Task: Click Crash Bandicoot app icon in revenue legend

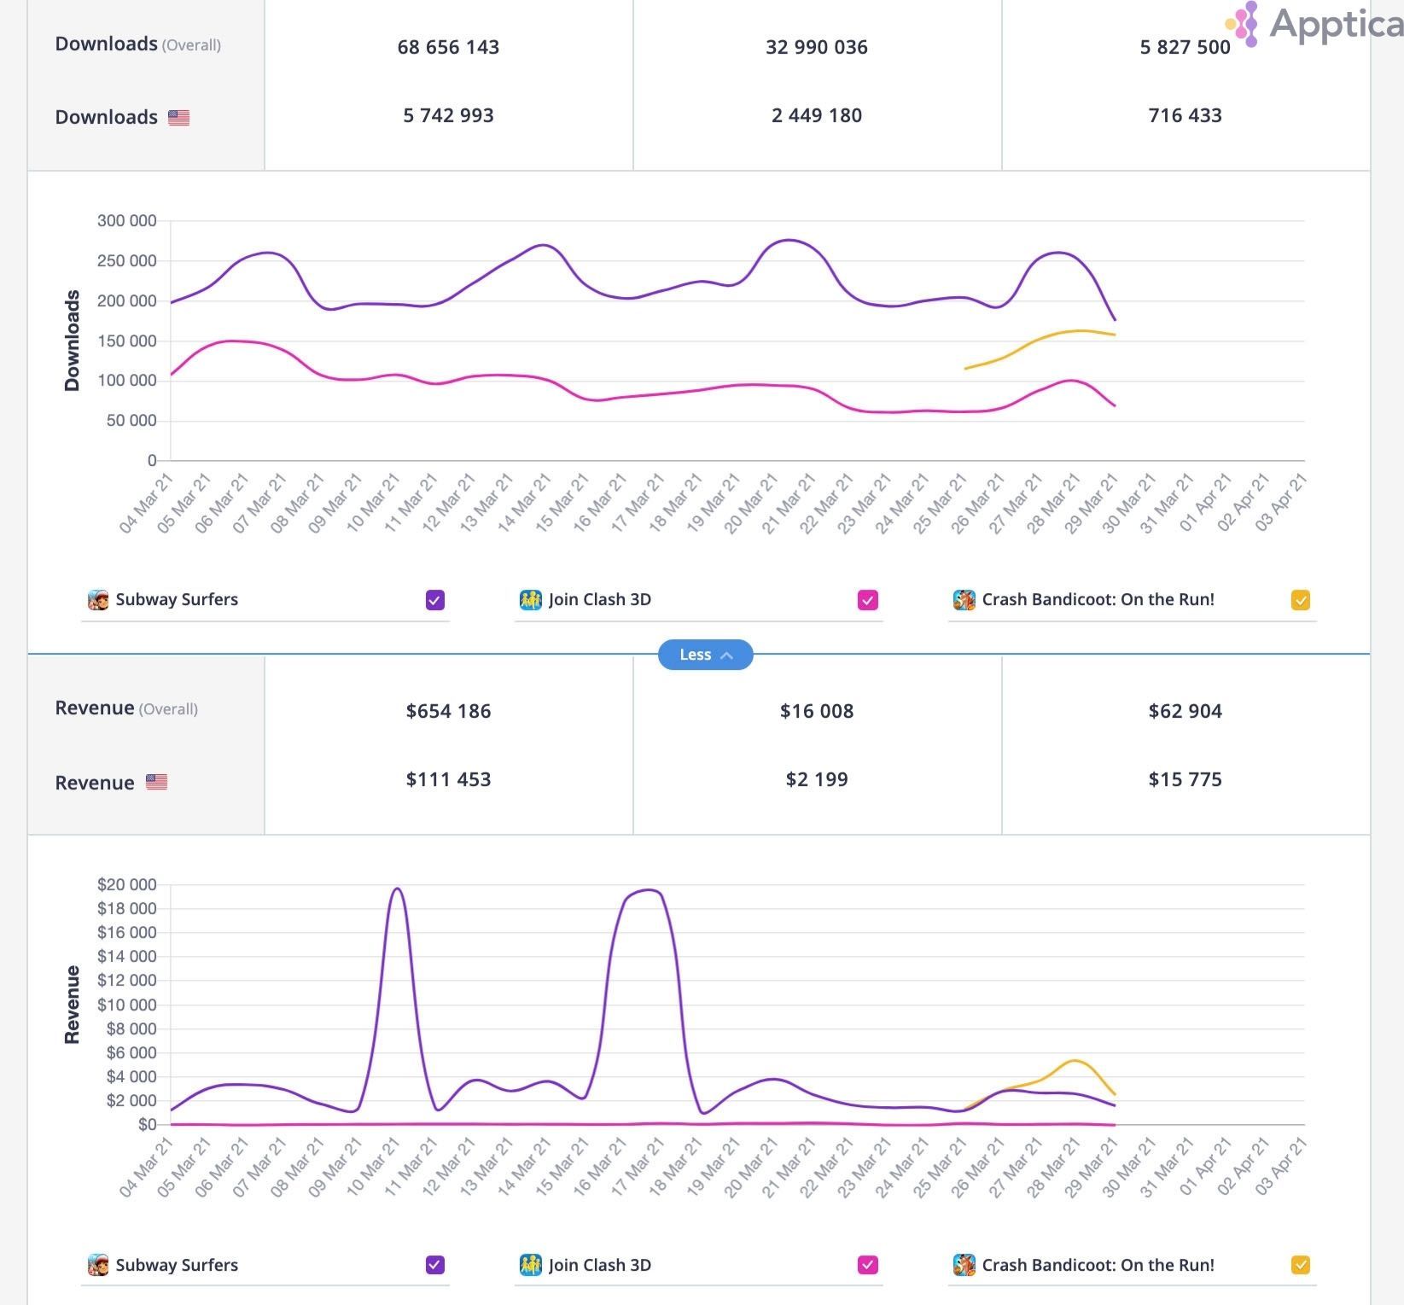Action: click(x=964, y=1265)
